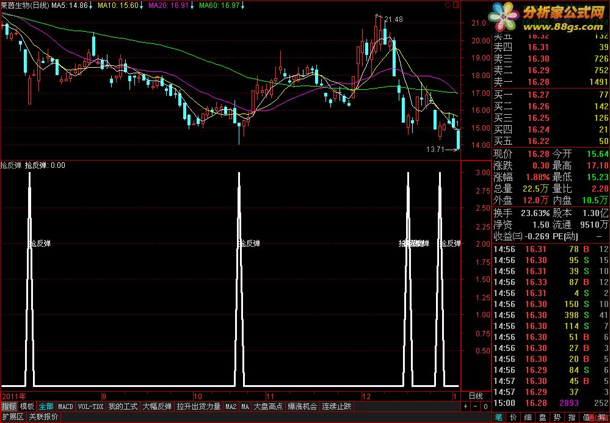Image resolution: width=610 pixels, height=423 pixels.
Task: Click the MA20: 16.91 label
Action: click(x=171, y=5)
